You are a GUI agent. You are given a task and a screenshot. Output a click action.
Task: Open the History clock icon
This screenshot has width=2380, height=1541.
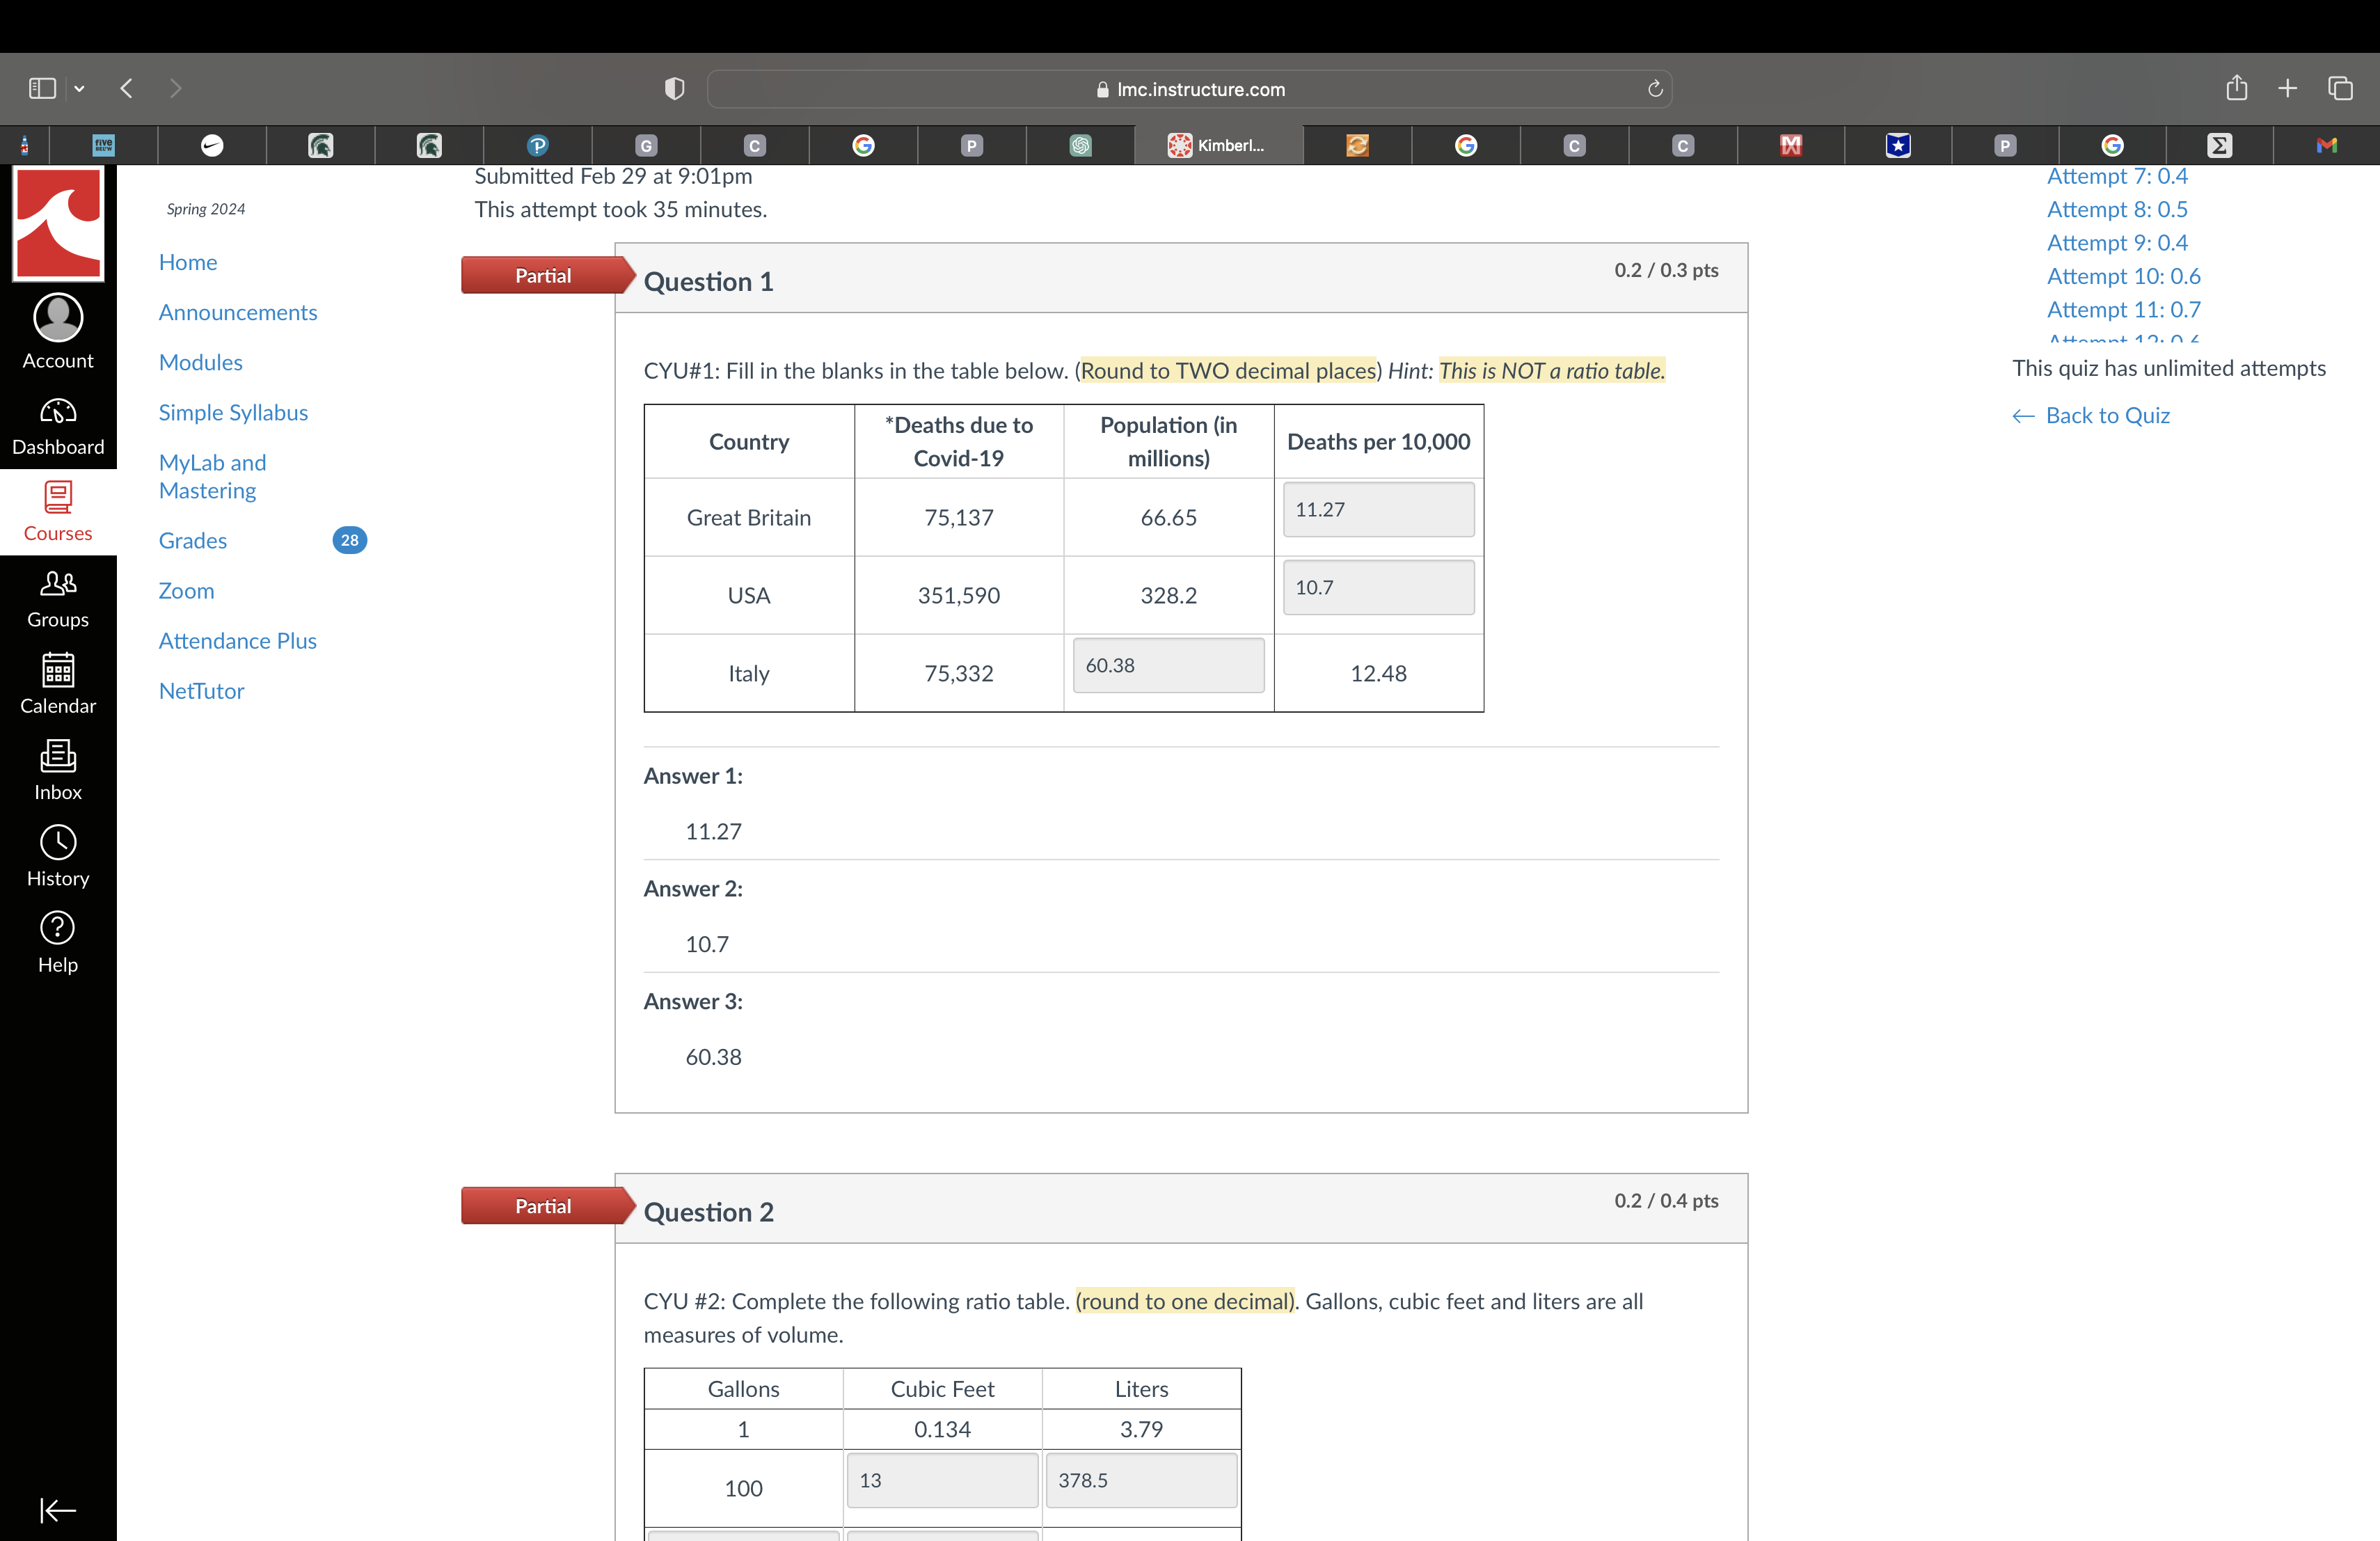coord(58,843)
